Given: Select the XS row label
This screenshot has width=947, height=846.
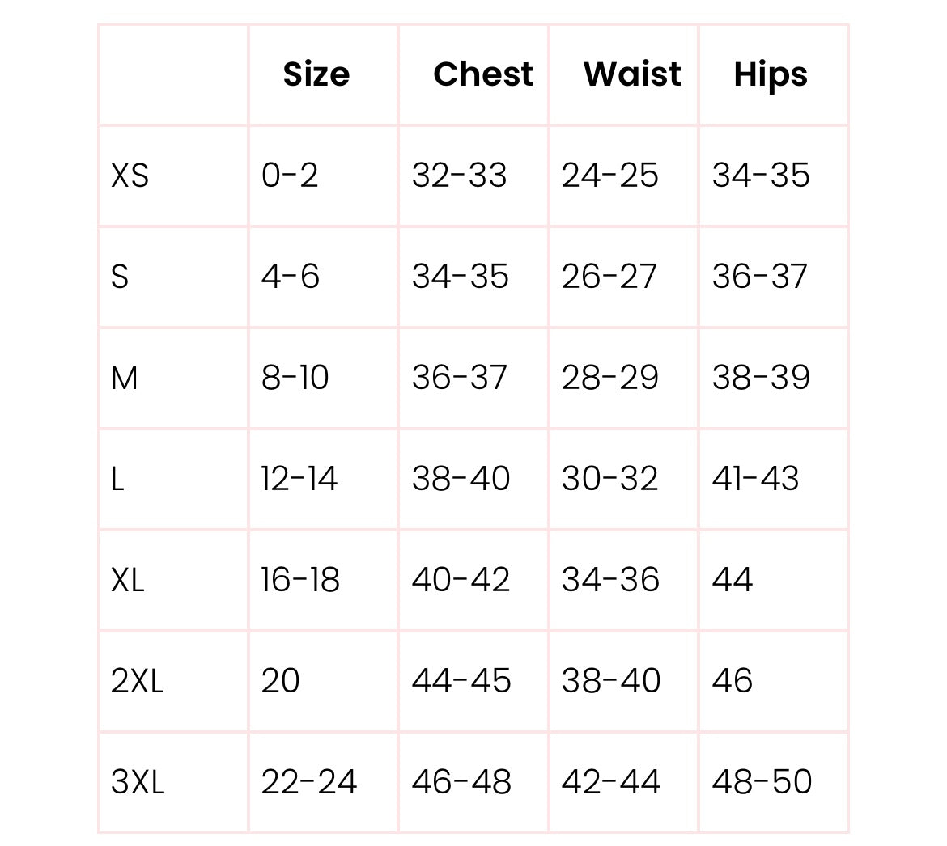Looking at the screenshot, I should point(130,176).
